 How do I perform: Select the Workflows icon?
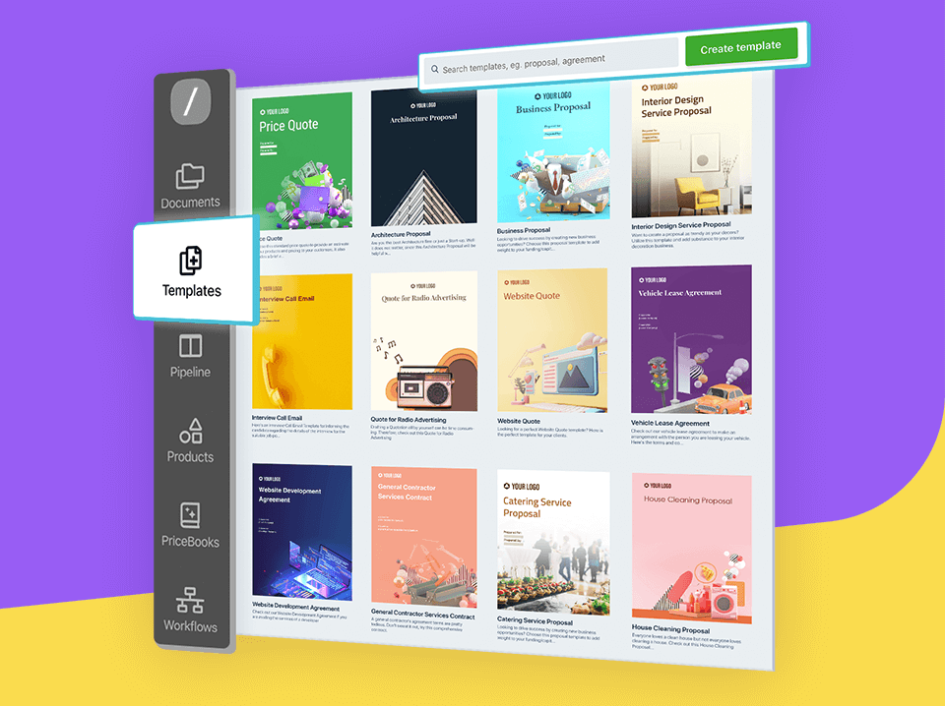189,599
